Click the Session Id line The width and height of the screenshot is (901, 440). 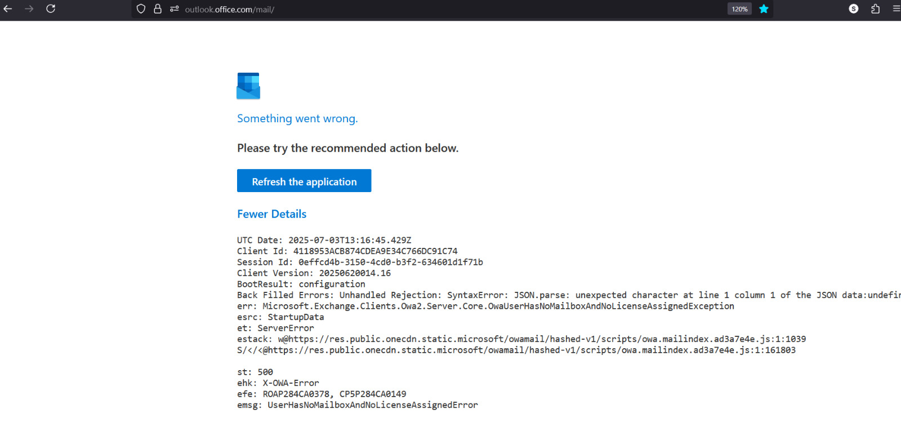pyautogui.click(x=359, y=262)
